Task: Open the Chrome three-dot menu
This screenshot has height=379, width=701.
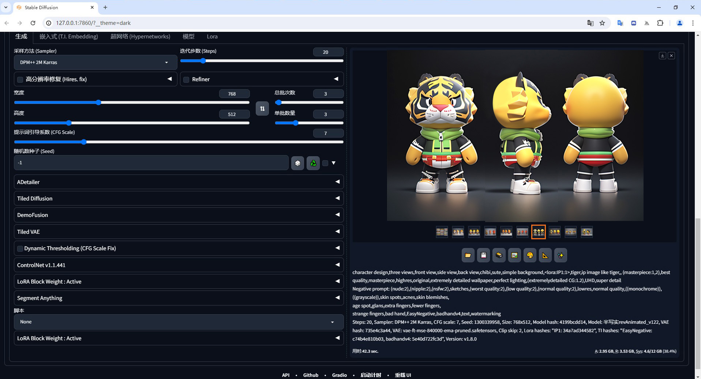Action: tap(693, 23)
